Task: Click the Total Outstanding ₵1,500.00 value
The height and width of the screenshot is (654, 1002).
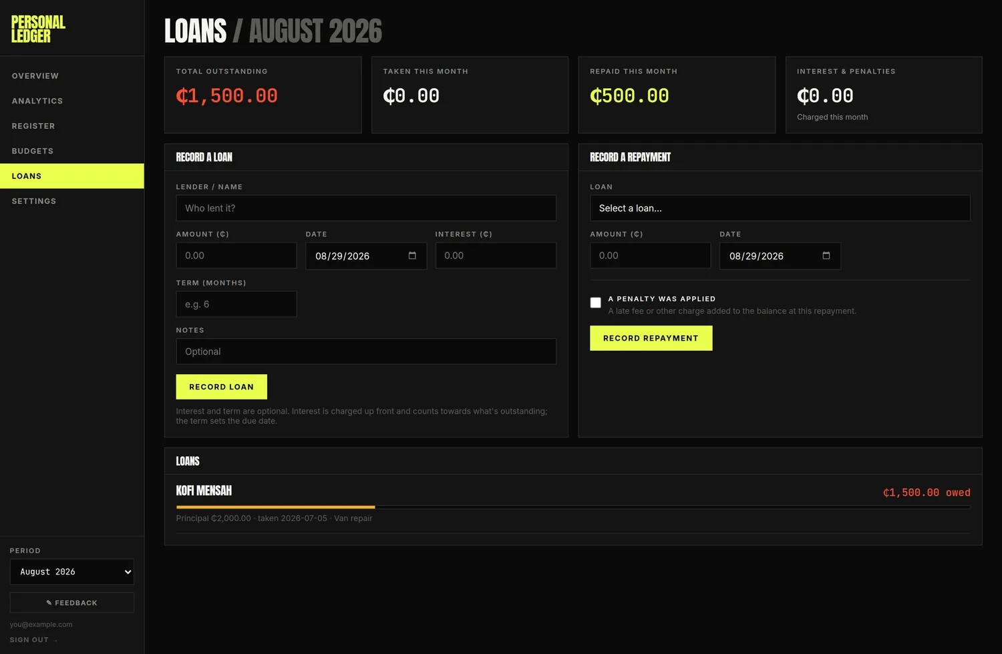Action: [x=227, y=96]
